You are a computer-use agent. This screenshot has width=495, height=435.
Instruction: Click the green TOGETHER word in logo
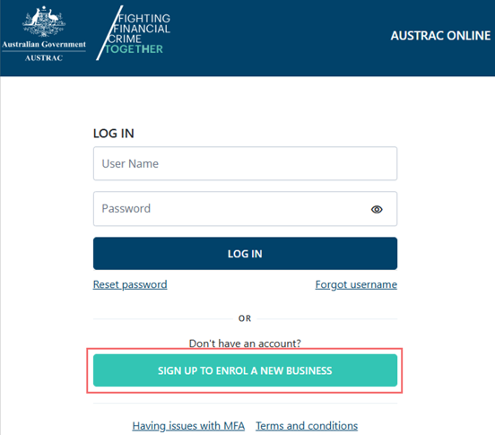point(135,49)
